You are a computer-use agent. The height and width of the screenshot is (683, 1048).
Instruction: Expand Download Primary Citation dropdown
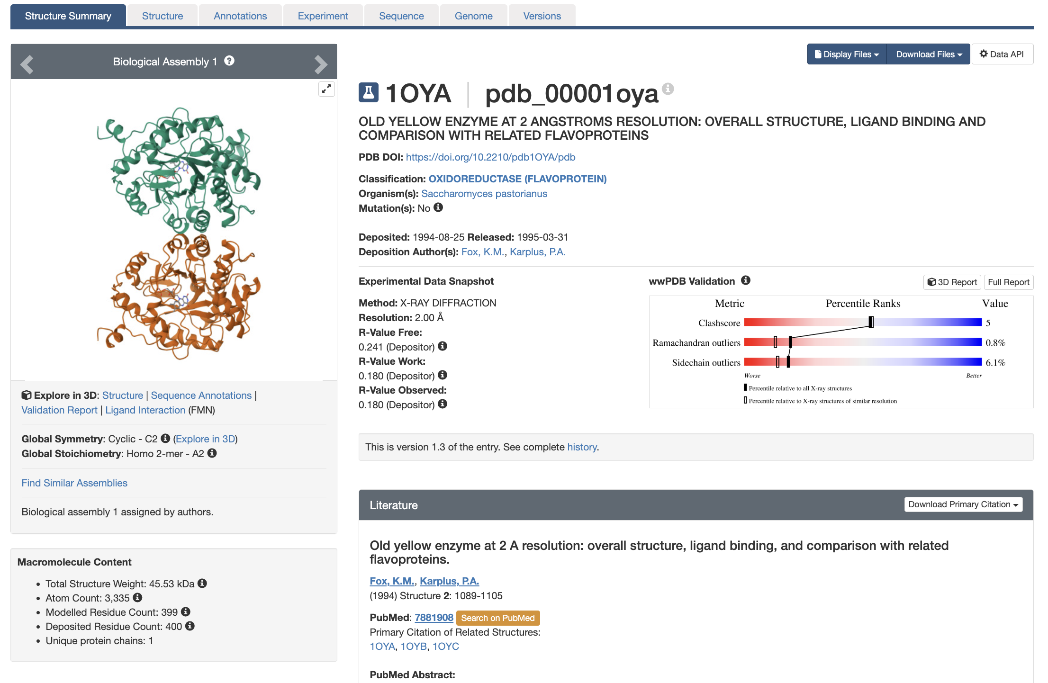pos(963,504)
